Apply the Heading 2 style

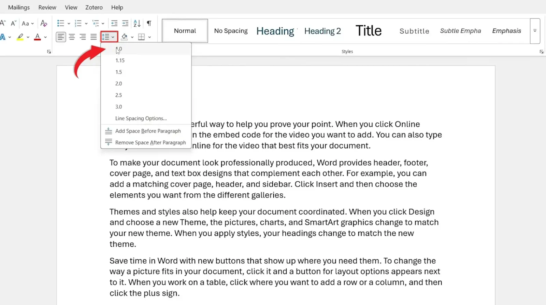point(322,31)
